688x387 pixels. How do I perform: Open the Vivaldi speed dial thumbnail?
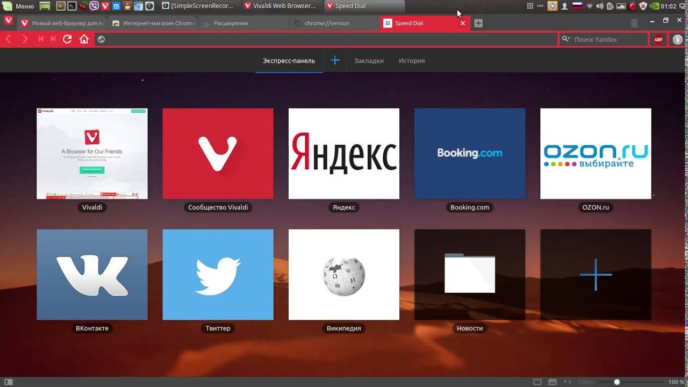92,154
